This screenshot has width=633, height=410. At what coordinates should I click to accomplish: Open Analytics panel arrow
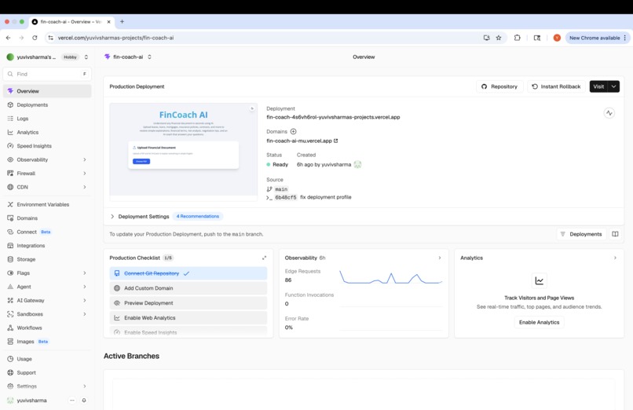(615, 258)
